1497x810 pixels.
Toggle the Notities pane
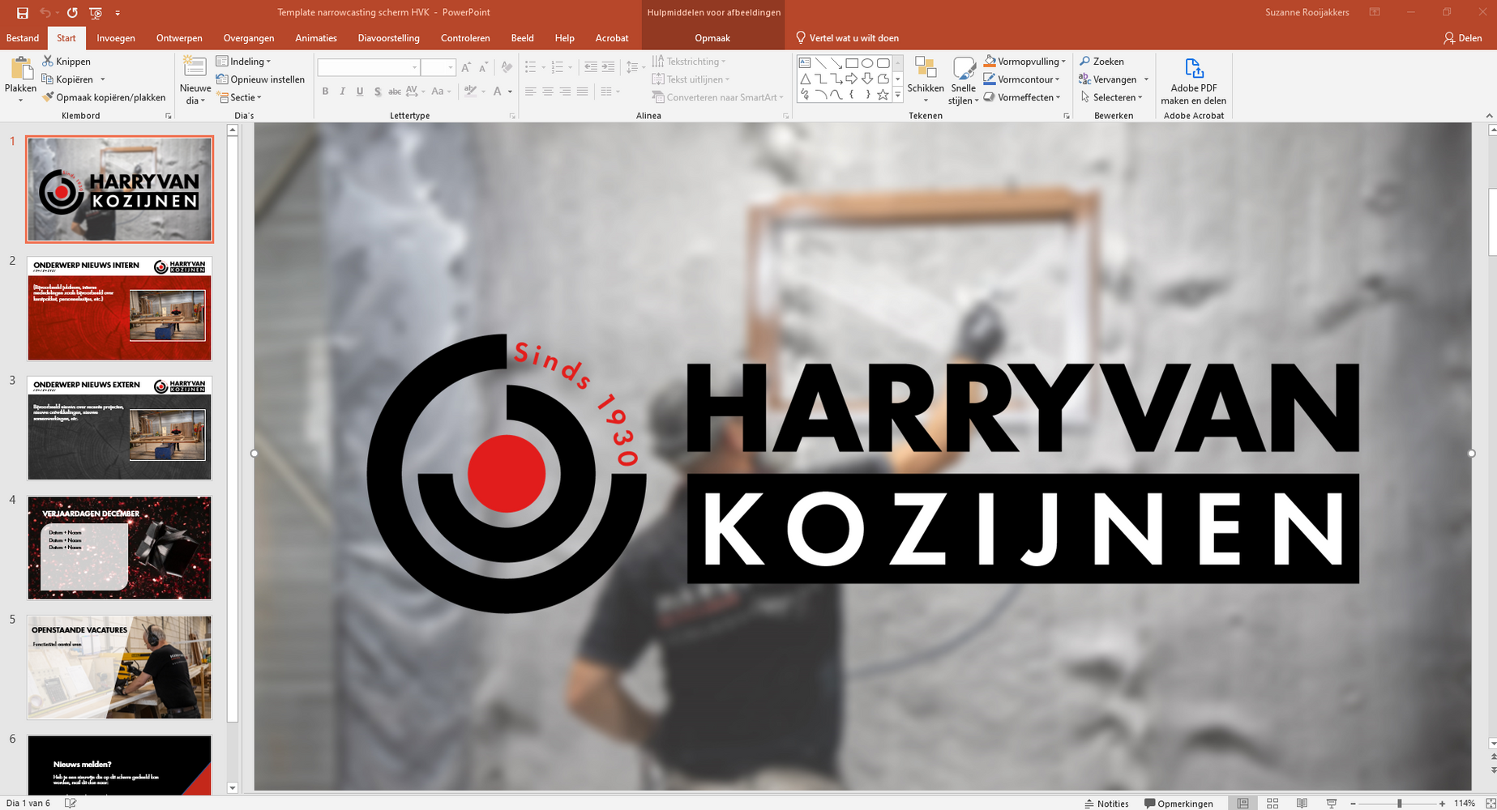1106,804
